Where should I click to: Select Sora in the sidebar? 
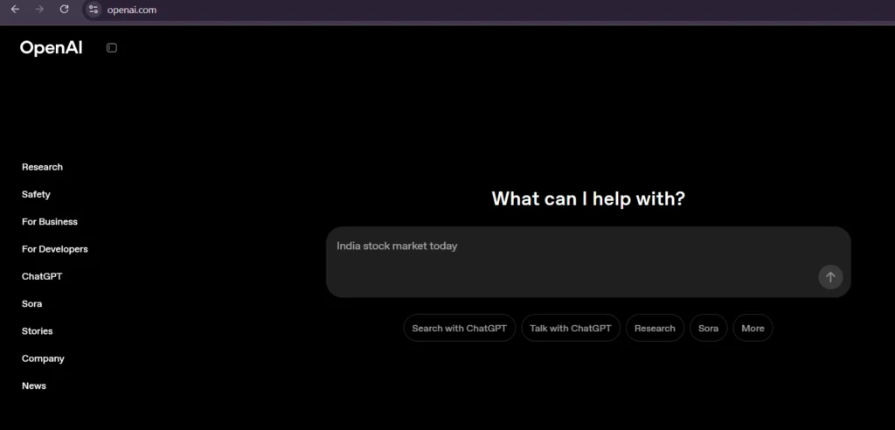coord(32,304)
